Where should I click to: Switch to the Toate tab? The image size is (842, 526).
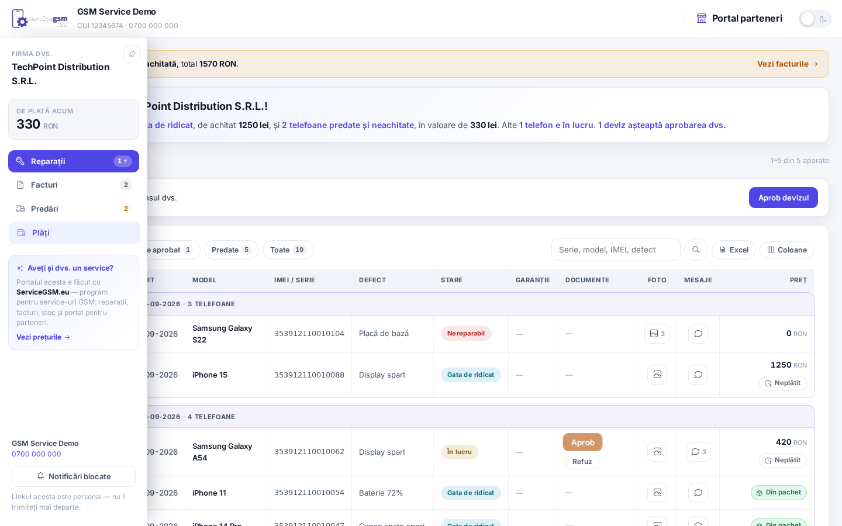click(x=288, y=250)
